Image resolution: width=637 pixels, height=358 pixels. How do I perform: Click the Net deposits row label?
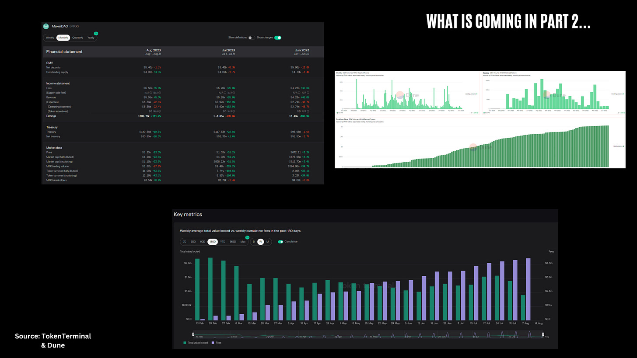(54, 67)
